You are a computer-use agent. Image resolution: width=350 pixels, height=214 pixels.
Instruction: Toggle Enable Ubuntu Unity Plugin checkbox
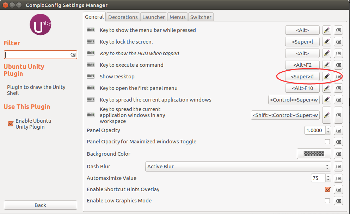point(11,123)
